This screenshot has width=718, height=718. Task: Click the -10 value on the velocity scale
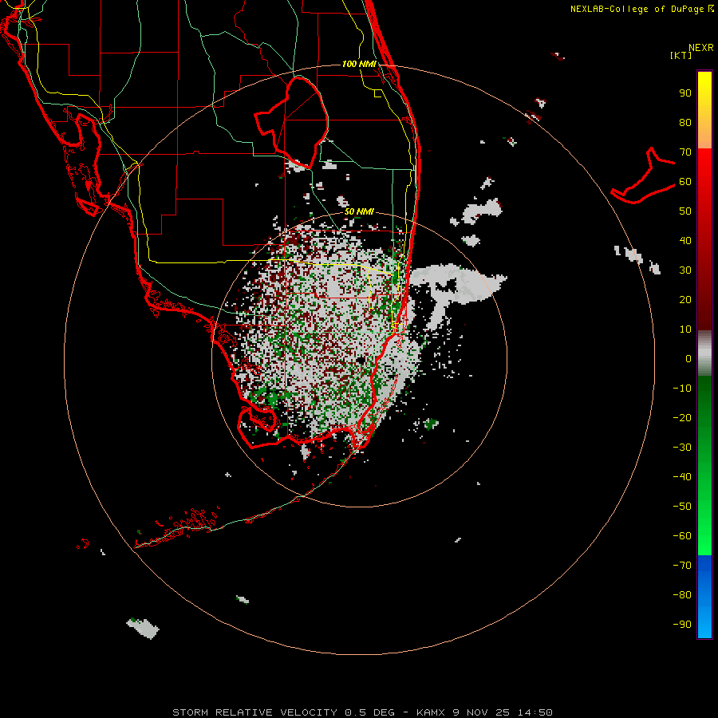point(682,389)
